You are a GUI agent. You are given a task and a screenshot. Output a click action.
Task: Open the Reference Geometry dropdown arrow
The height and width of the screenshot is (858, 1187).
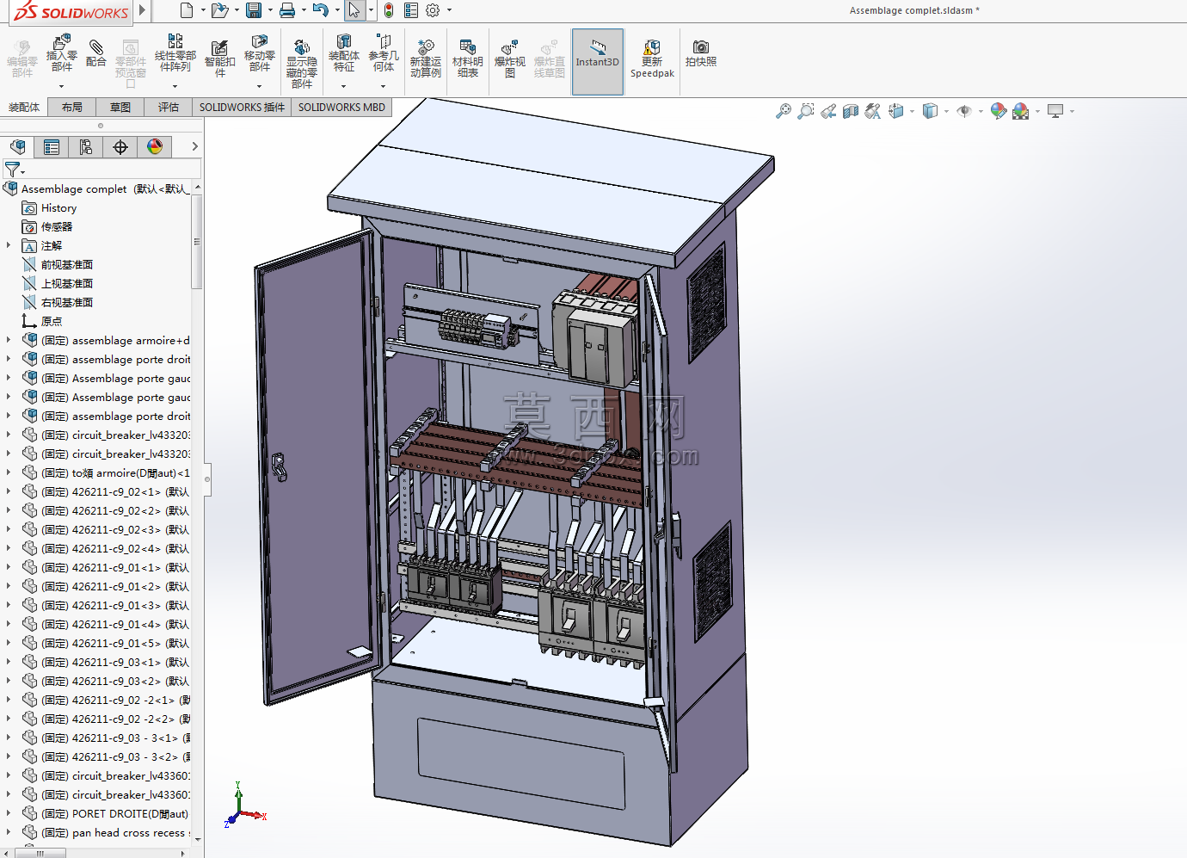(x=384, y=86)
